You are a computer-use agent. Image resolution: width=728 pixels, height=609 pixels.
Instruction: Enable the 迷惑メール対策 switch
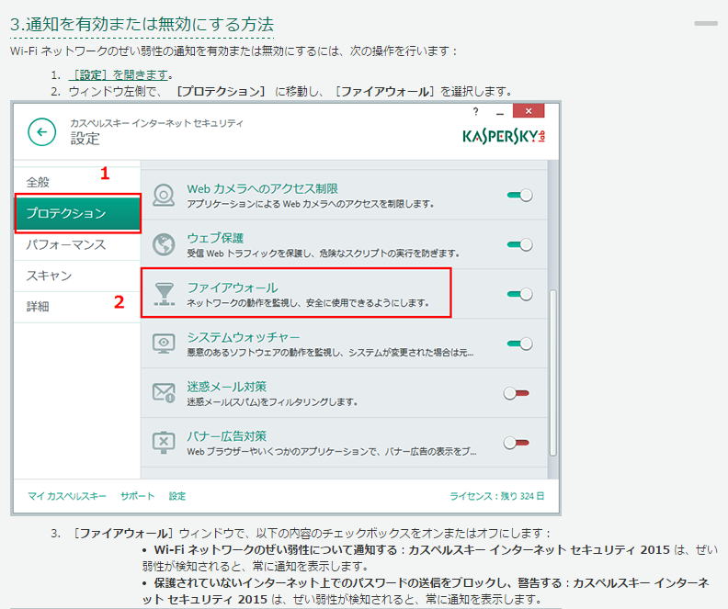pyautogui.click(x=517, y=393)
